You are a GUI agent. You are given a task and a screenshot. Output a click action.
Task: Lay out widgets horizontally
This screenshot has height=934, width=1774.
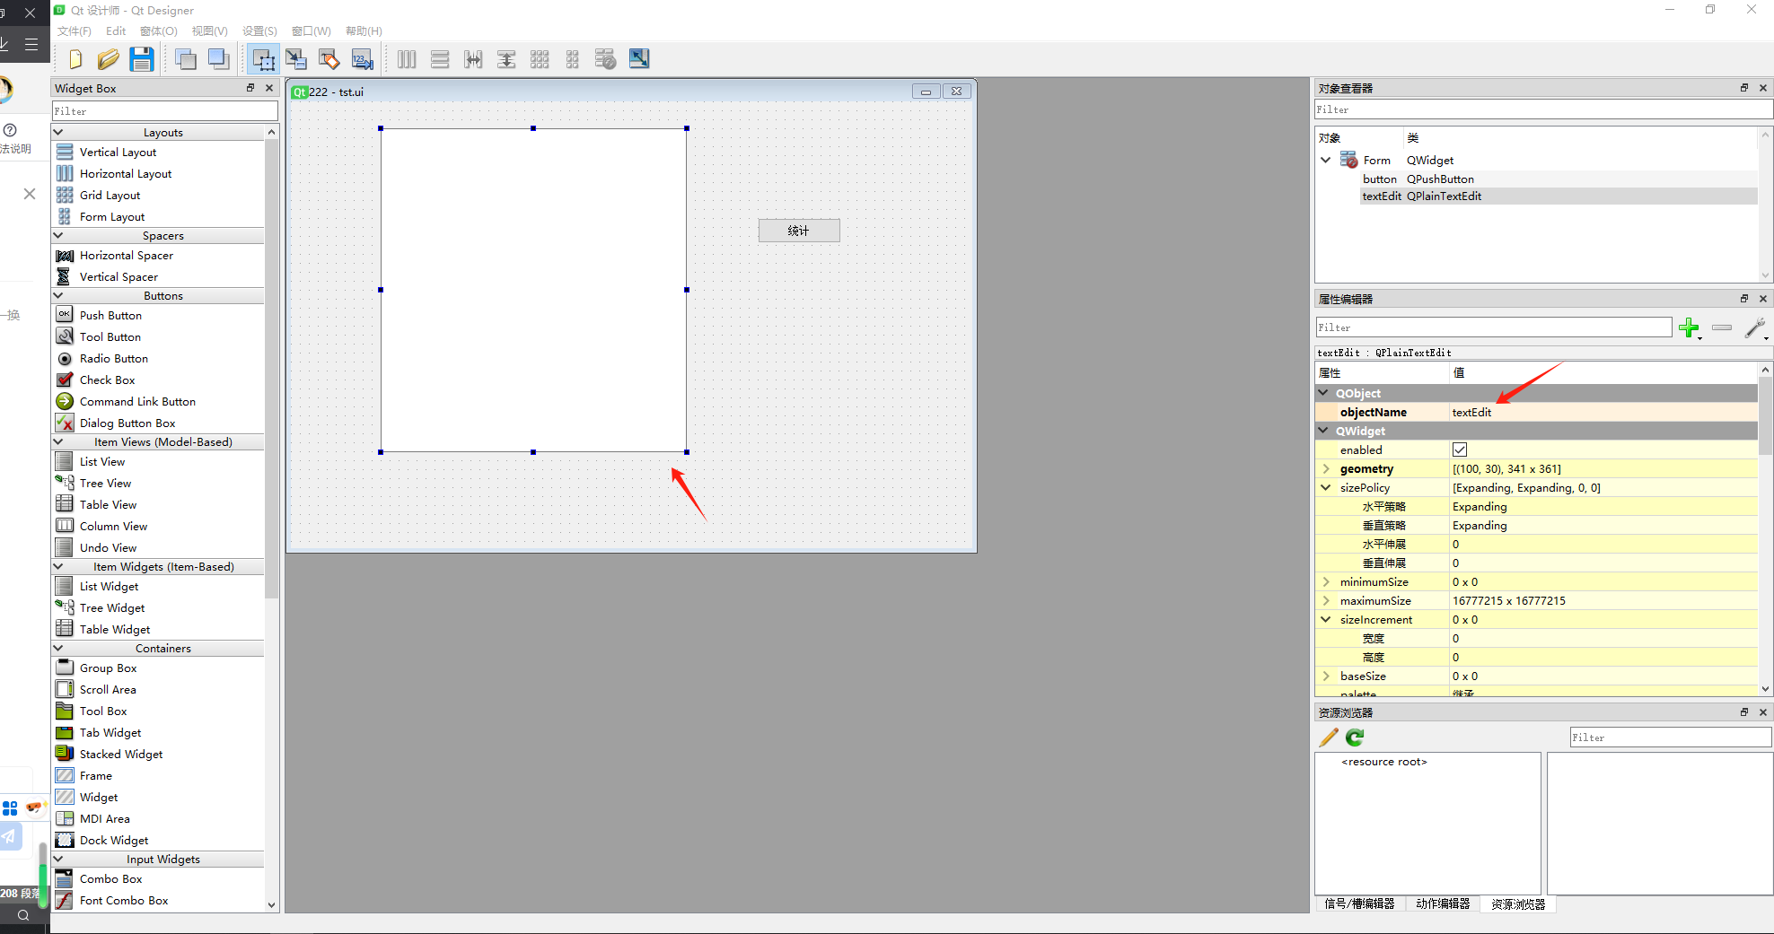[x=407, y=59]
